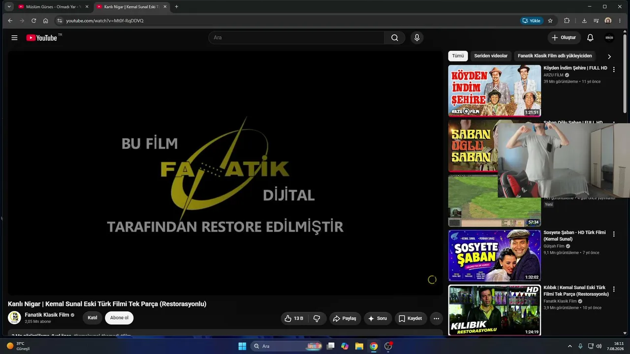
Task: Go to the YouTube home logo
Action: [42, 38]
